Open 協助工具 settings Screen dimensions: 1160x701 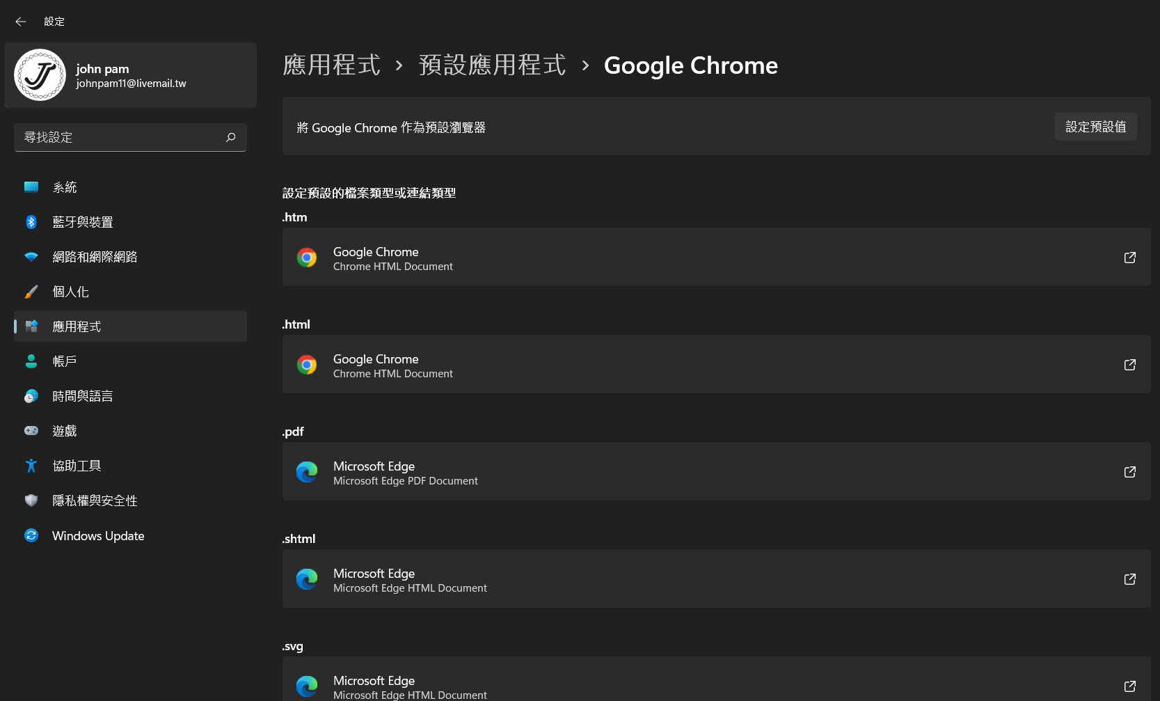(31, 465)
